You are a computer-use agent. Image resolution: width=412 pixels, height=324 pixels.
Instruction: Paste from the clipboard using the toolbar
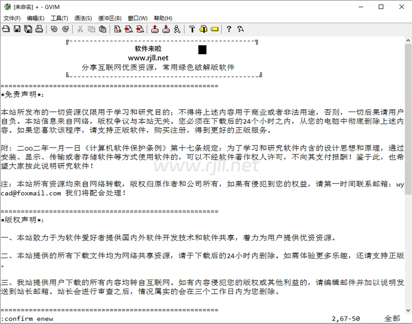pyautogui.click(x=102, y=29)
